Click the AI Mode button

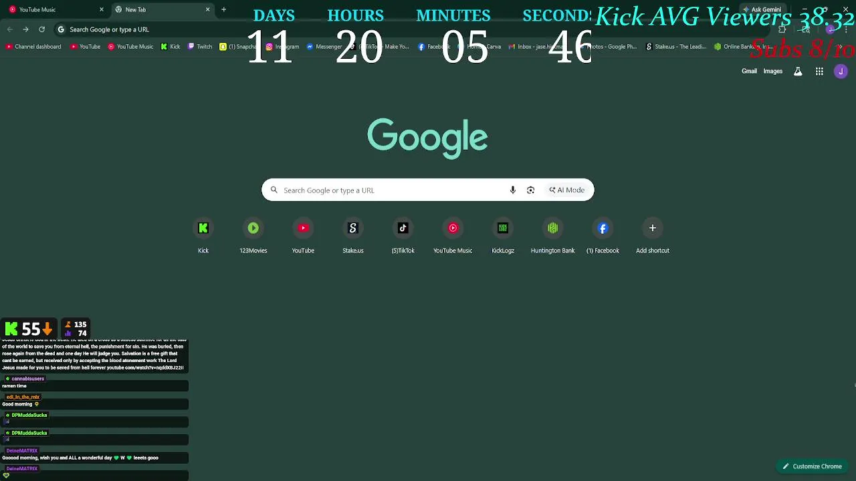(567, 190)
